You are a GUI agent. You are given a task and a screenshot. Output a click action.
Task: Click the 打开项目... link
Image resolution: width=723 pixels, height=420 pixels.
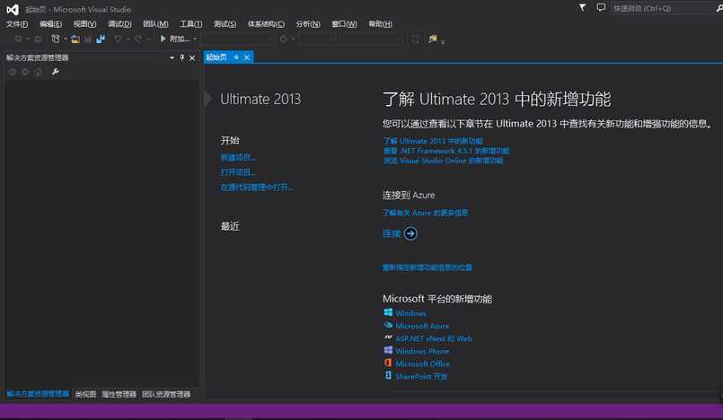coord(238,172)
